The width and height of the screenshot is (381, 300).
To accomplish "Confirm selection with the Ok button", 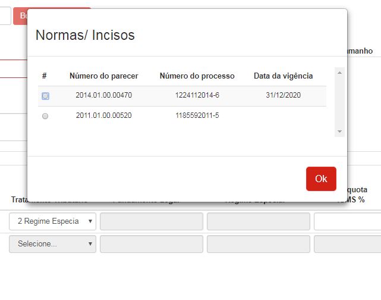I will (x=321, y=179).
